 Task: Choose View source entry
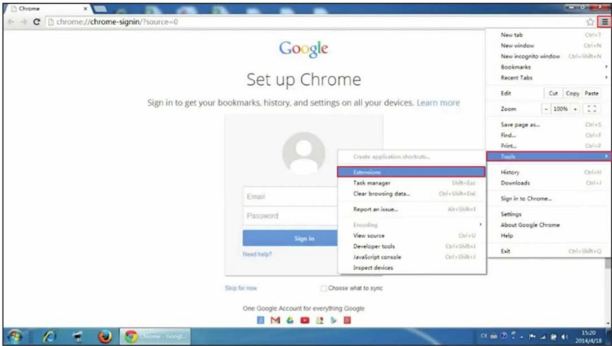412,235
